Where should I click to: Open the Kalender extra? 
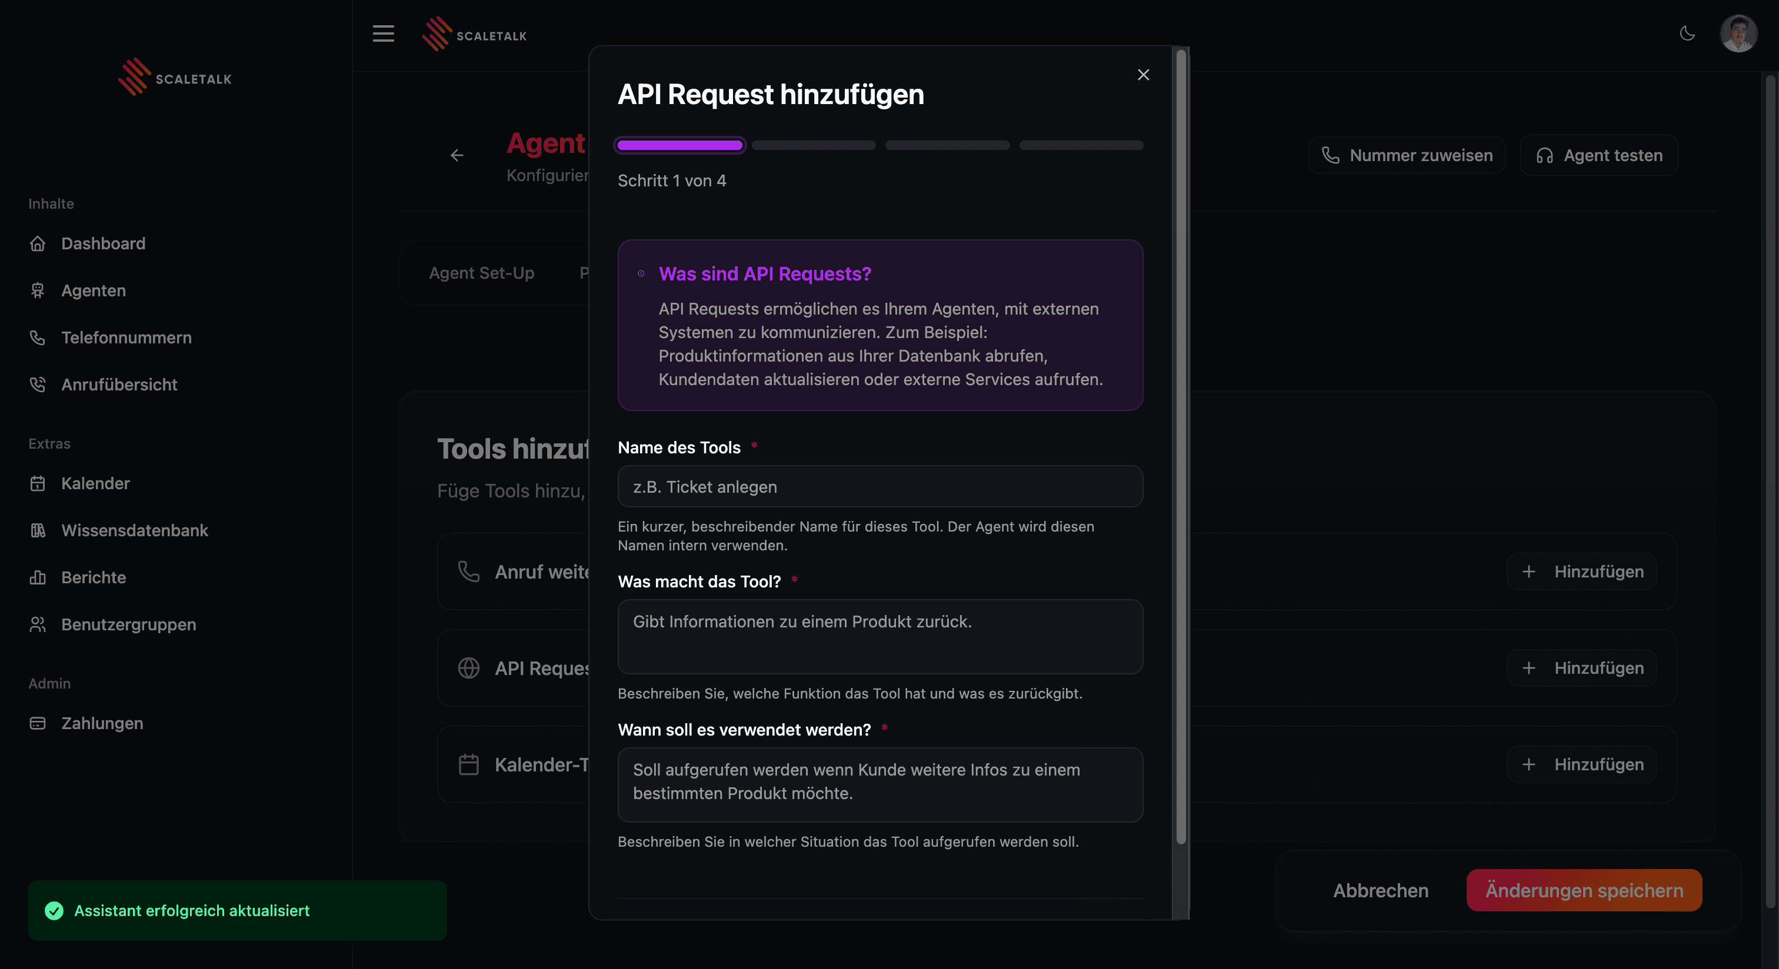coord(95,483)
